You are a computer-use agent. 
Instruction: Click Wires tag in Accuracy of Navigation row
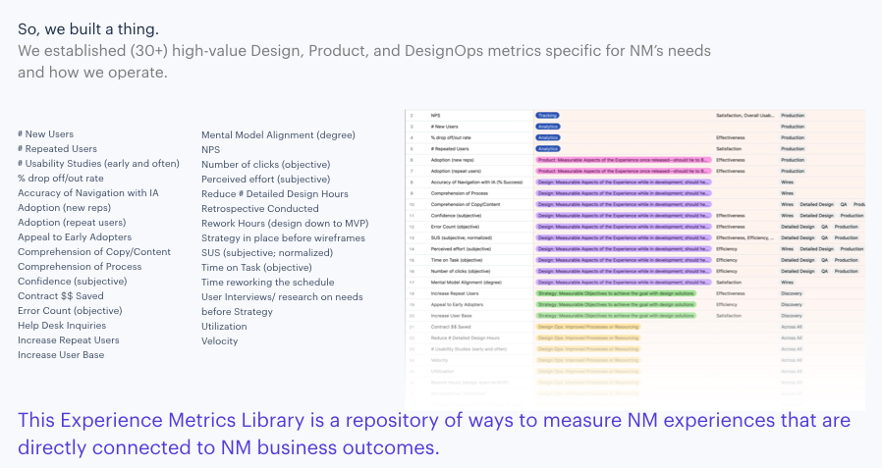(x=787, y=182)
